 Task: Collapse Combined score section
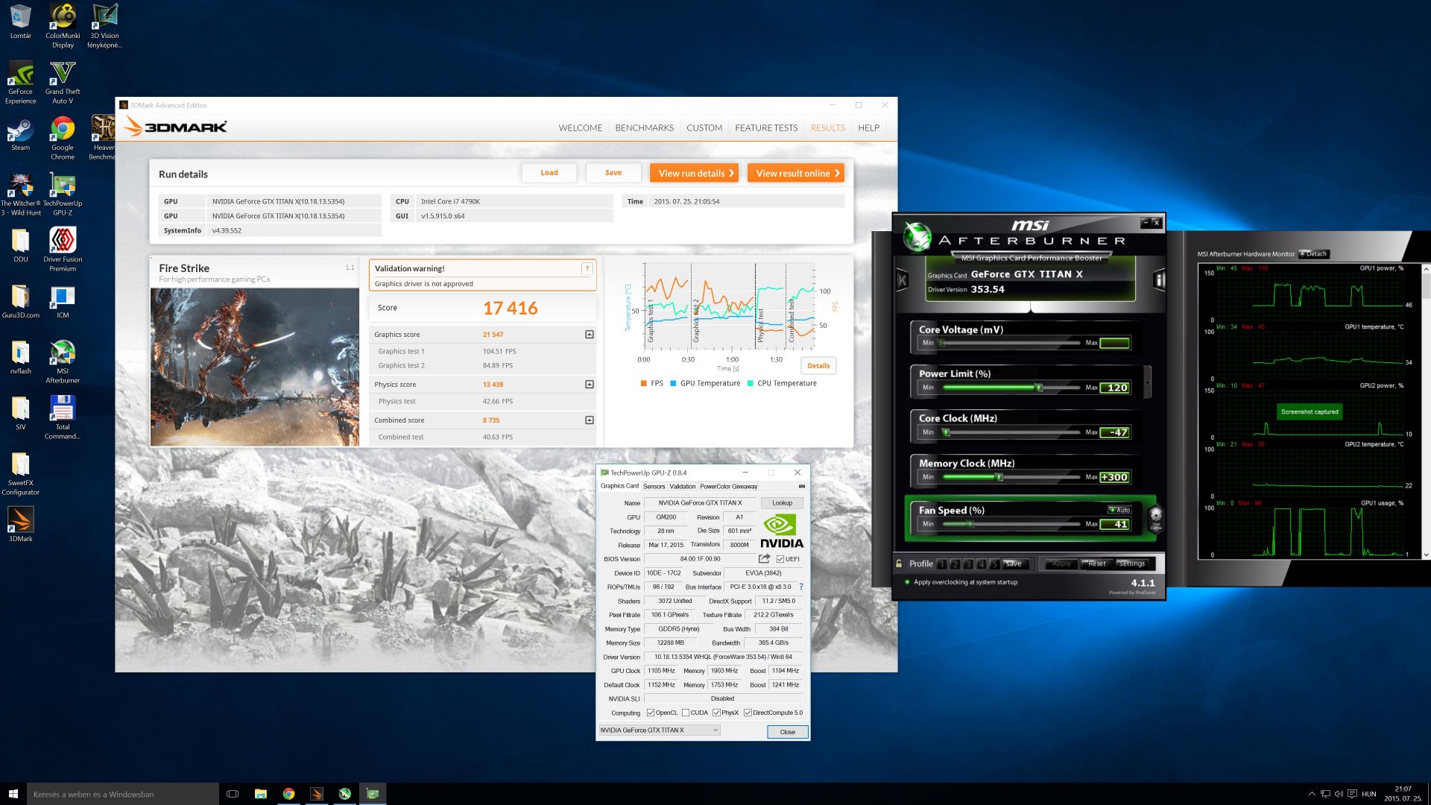click(x=590, y=420)
